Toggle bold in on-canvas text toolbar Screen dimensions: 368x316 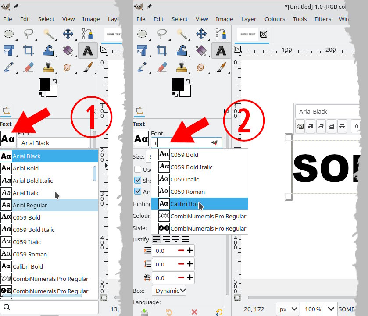[x=311, y=127]
